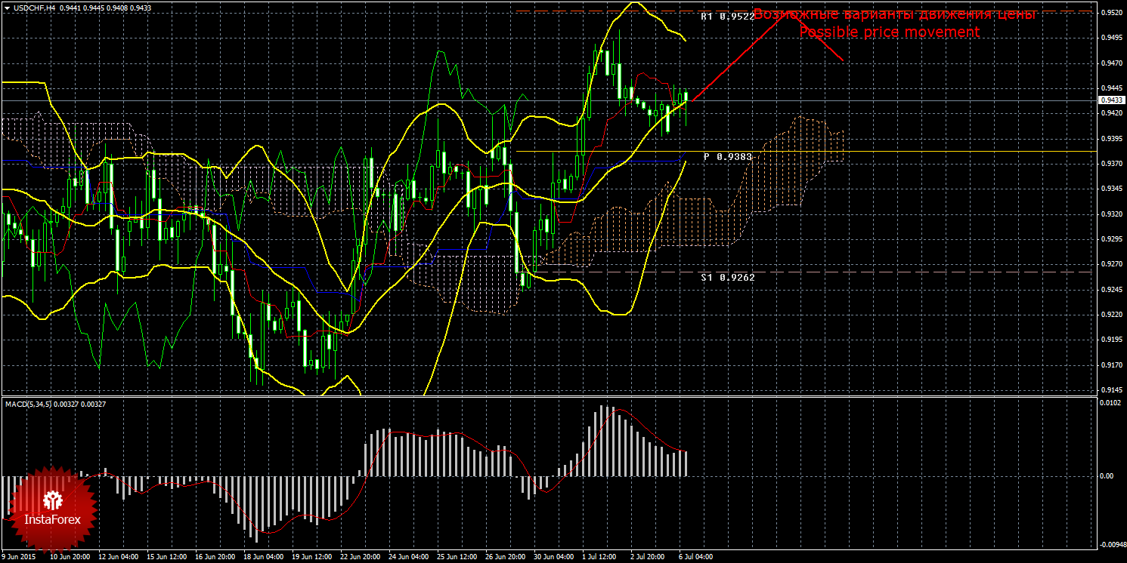Click the 9 Jun 2015 date label

pyautogui.click(x=18, y=557)
